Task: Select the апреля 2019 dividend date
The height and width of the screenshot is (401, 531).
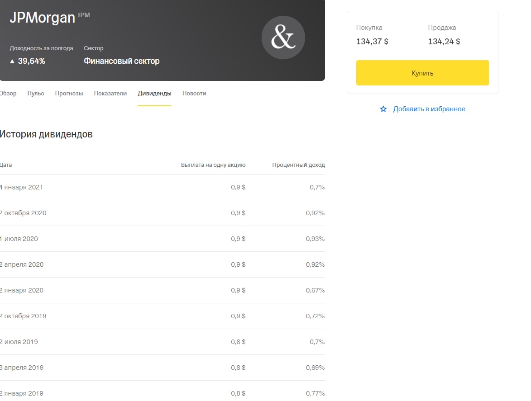Action: click(22, 368)
